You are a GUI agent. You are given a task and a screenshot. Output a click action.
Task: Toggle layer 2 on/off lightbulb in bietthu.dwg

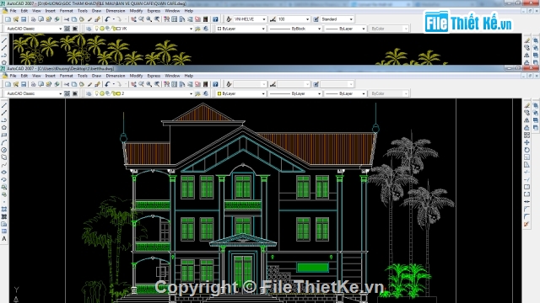[97, 93]
